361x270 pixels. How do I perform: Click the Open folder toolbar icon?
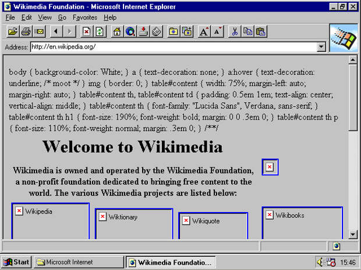click(13, 31)
